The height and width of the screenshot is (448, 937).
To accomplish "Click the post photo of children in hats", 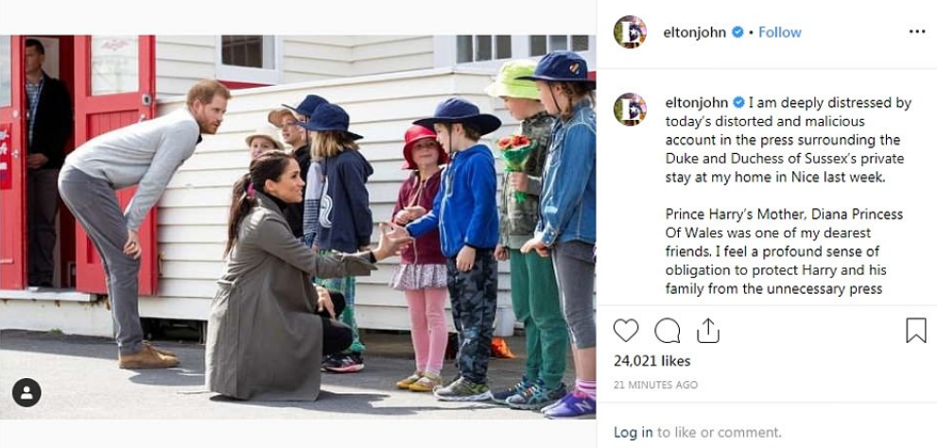I will point(298,227).
